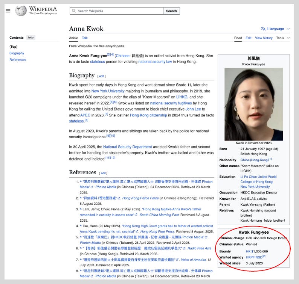This screenshot has width=299, height=284.
Task: Click the Wikipedia globe logo
Action: [21, 11]
